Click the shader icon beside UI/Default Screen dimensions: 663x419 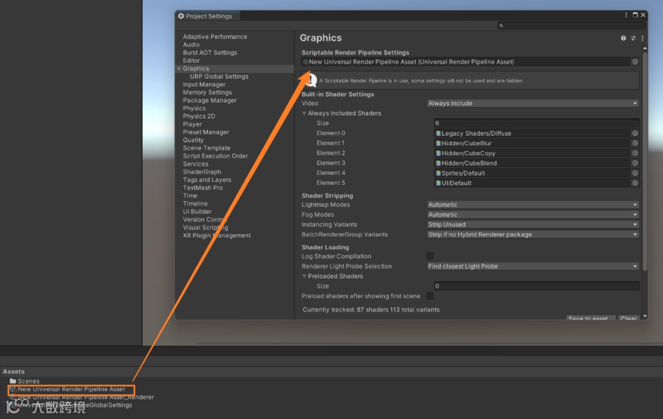coord(438,183)
